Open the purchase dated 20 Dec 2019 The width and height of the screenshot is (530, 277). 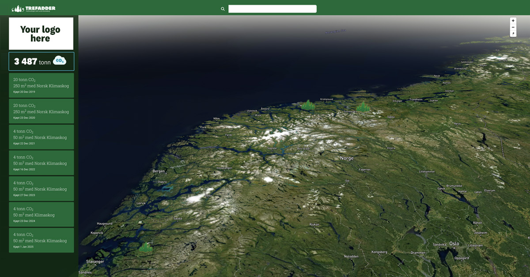42,86
